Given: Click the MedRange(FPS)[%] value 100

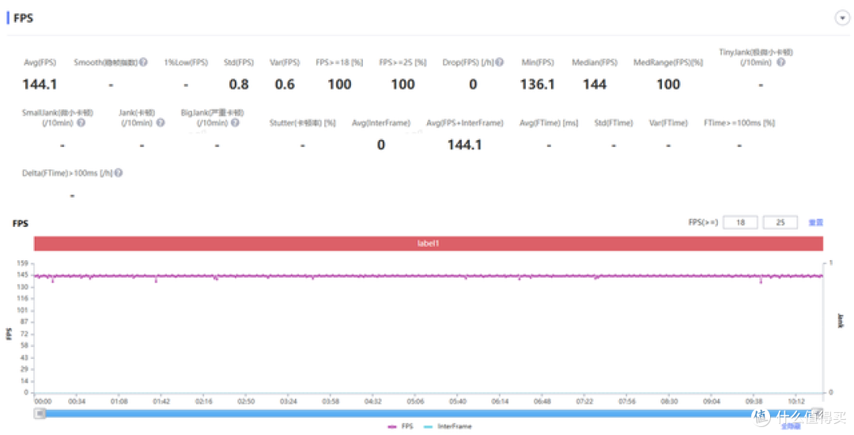Looking at the screenshot, I should point(667,85).
